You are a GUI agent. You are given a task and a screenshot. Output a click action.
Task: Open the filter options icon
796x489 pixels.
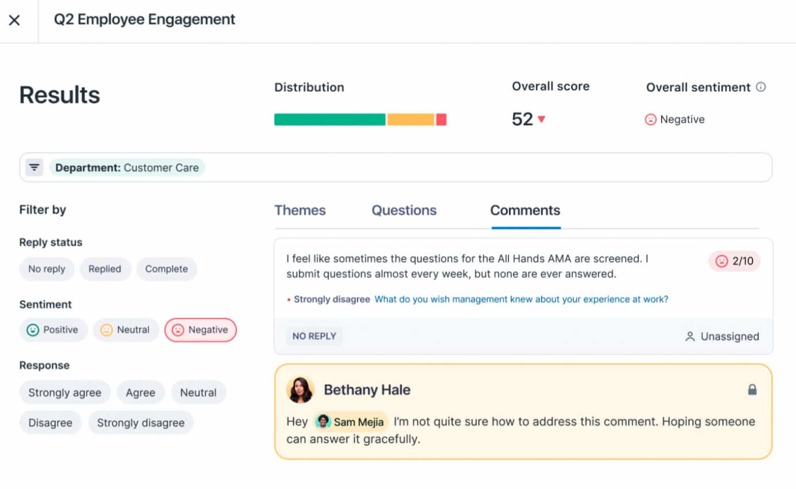coord(34,167)
